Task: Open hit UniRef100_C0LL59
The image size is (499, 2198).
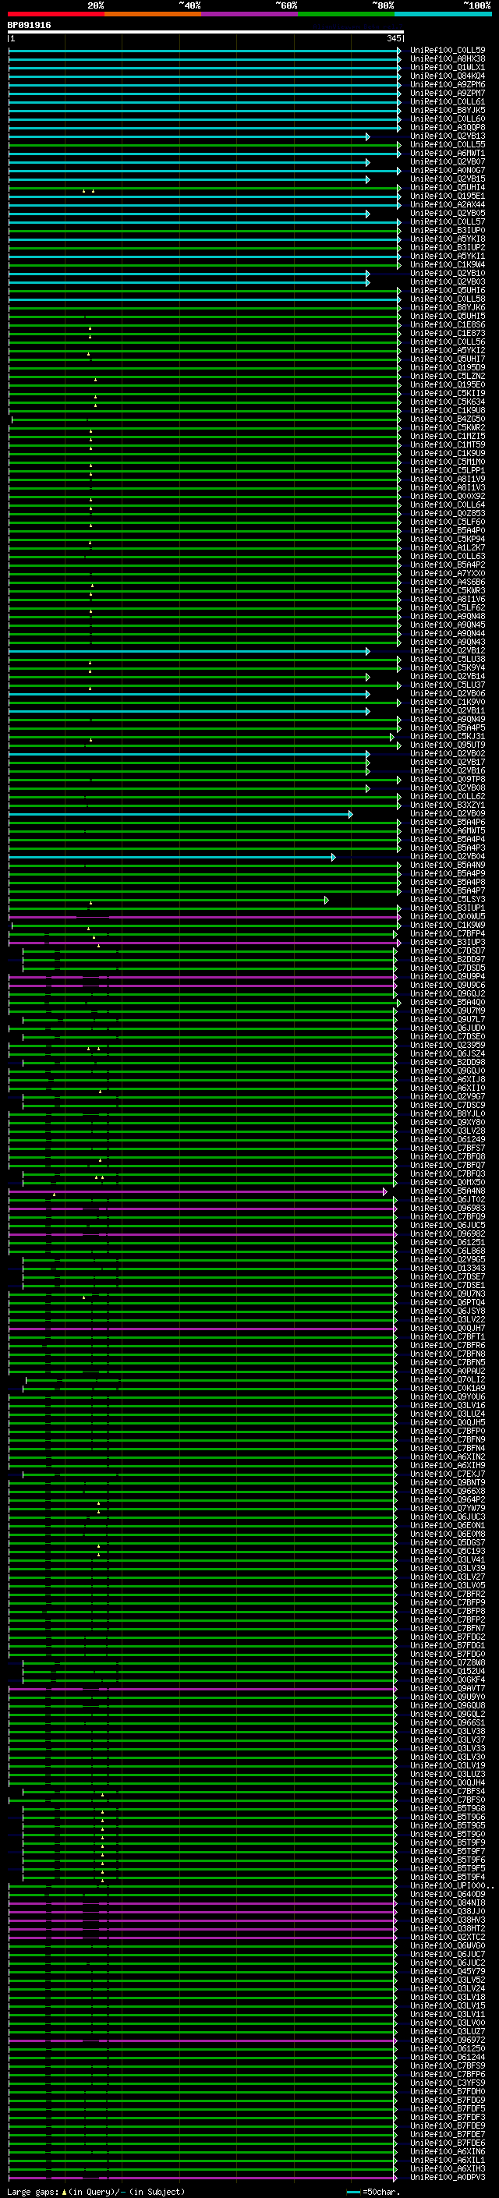Action: (x=448, y=51)
